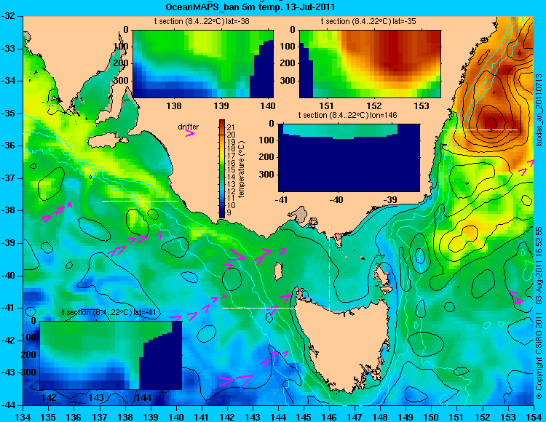Screen dimensions: 546x422
Task: Click the dark blue bottom of temperature color bar
Action: click(x=222, y=214)
